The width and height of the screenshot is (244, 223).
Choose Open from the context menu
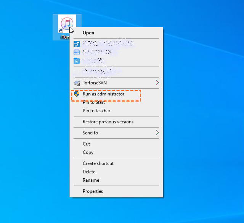[88, 33]
